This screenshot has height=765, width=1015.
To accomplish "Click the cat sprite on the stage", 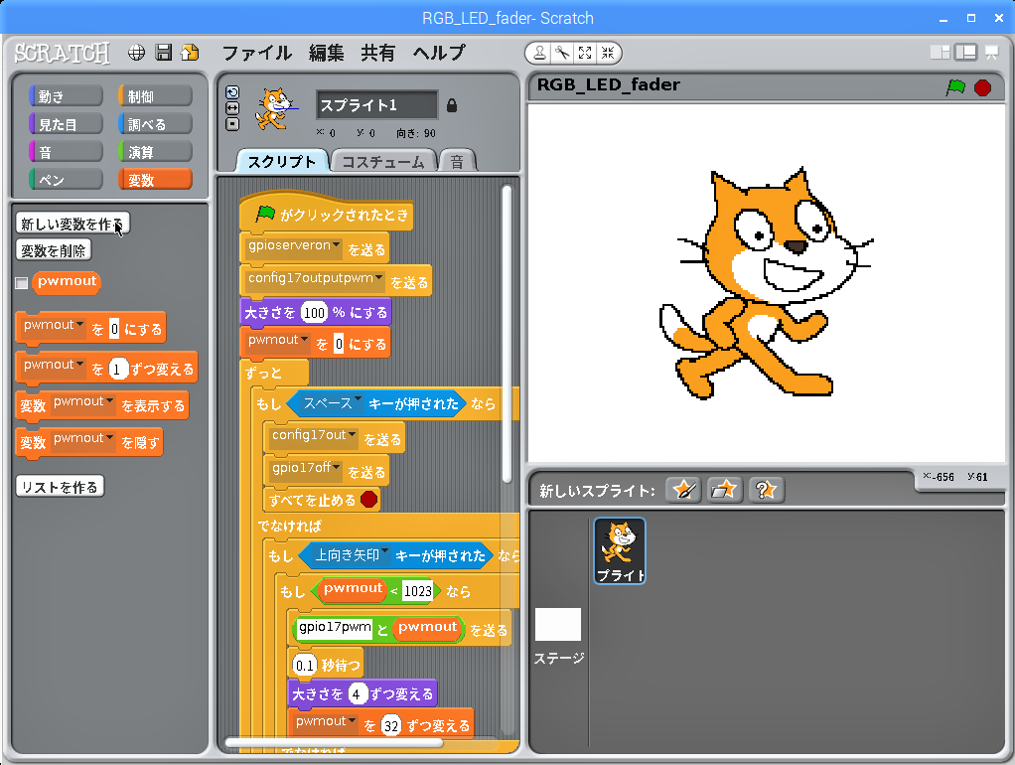I will pos(766,283).
